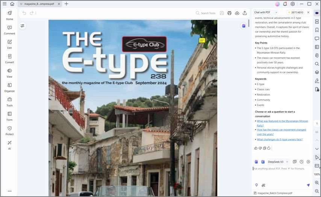This screenshot has width=321, height=197.
Task: Click the floating AI icon on the page
Action: tap(244, 26)
